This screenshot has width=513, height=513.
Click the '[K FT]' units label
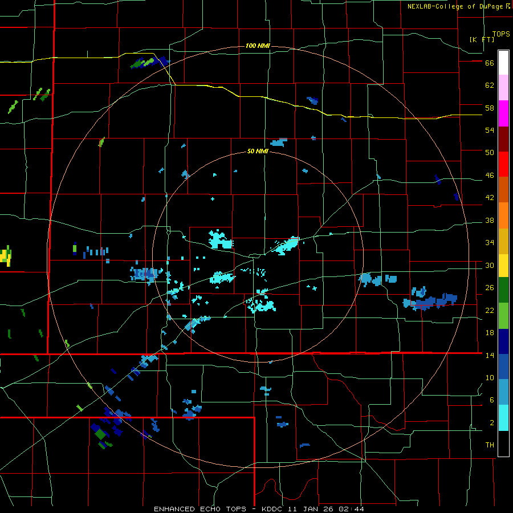pyautogui.click(x=482, y=39)
